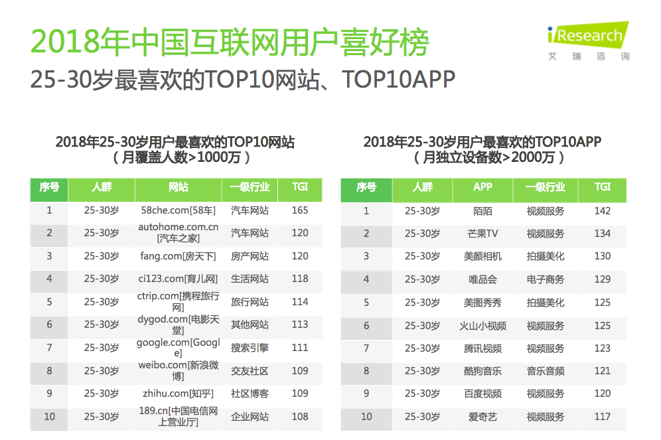
Task: Click the iResearch logo
Action: click(x=589, y=41)
